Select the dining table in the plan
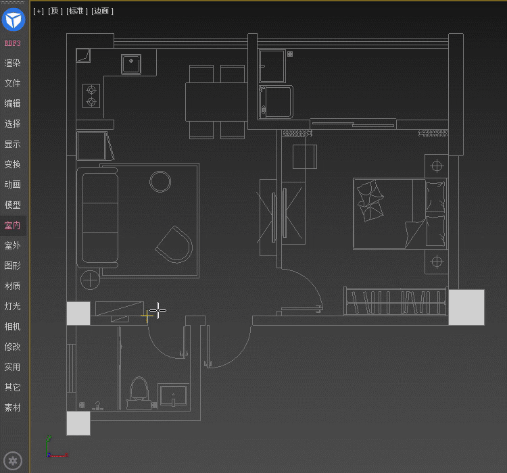Viewport: 507px width, 473px height. (216, 102)
